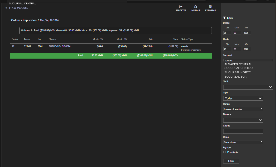This screenshot has width=276, height=167.
Task: Focus the Cliente text field
Action: point(243,131)
